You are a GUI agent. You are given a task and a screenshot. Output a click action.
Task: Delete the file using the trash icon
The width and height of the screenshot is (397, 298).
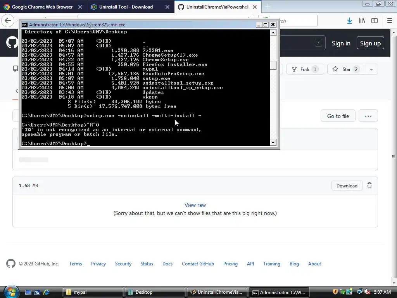pos(369,185)
